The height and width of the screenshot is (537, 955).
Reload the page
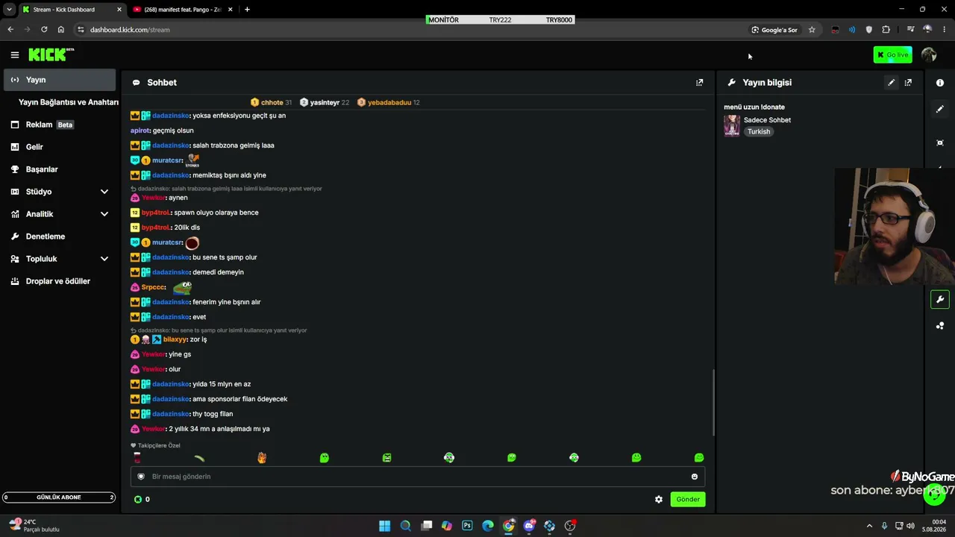point(44,30)
